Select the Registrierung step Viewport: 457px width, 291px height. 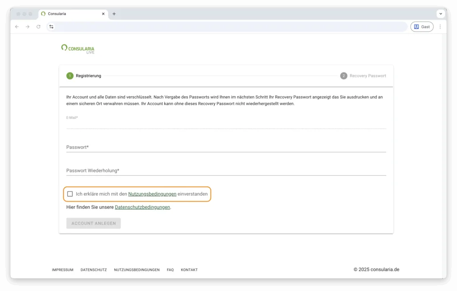coord(84,76)
